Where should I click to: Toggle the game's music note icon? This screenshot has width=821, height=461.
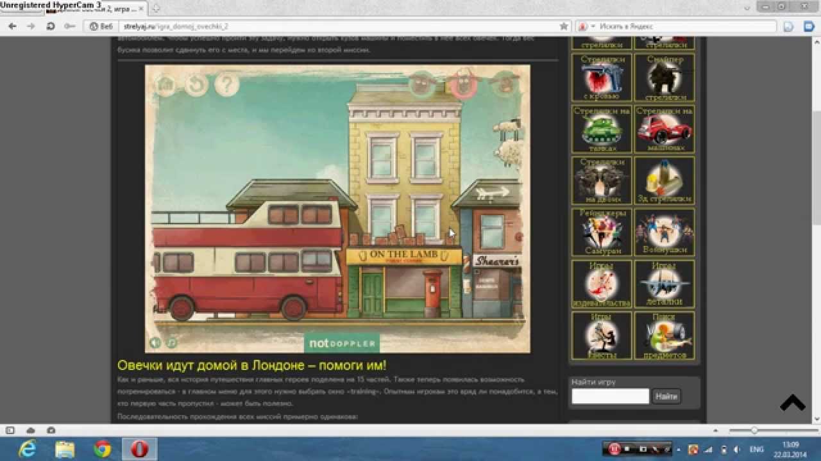[172, 343]
